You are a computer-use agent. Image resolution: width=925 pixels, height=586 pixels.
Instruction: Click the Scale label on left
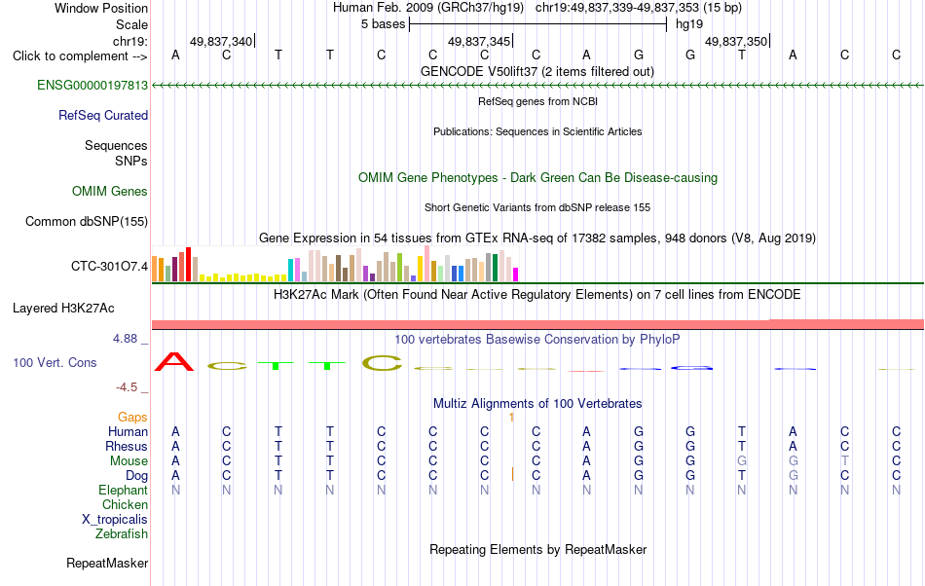point(131,24)
